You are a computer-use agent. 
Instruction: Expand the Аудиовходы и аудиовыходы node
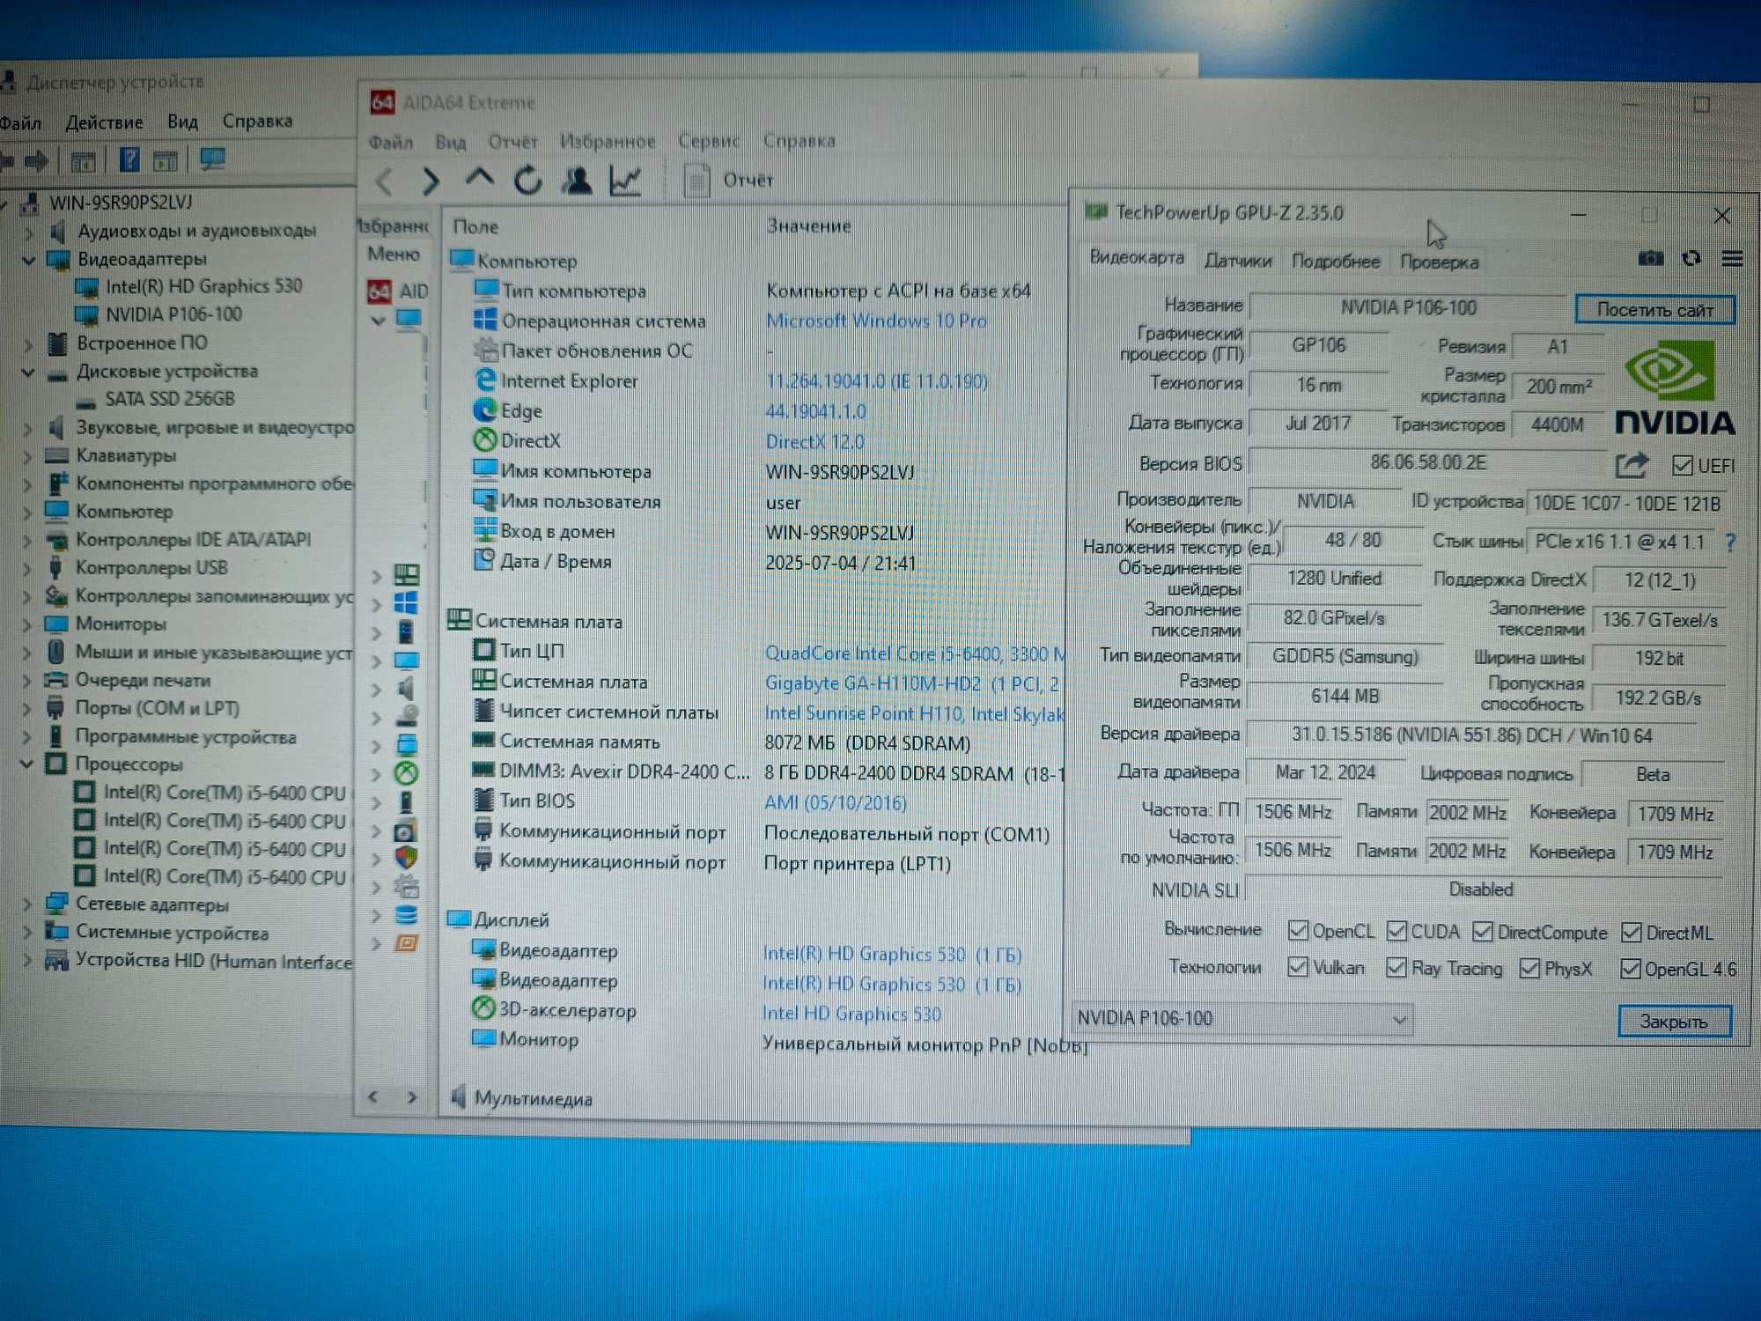click(28, 232)
